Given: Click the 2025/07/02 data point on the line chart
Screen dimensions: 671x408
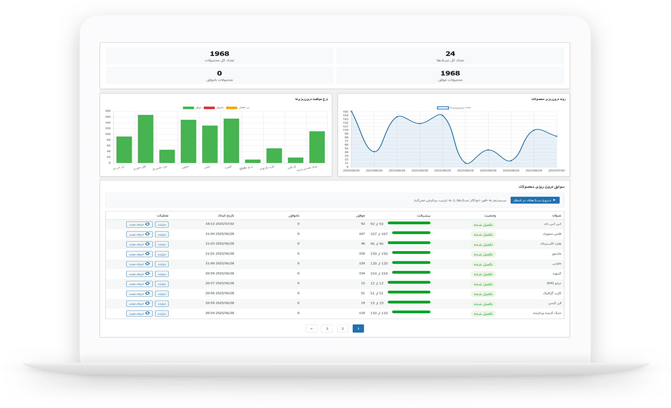Looking at the screenshot, I should point(556,136).
